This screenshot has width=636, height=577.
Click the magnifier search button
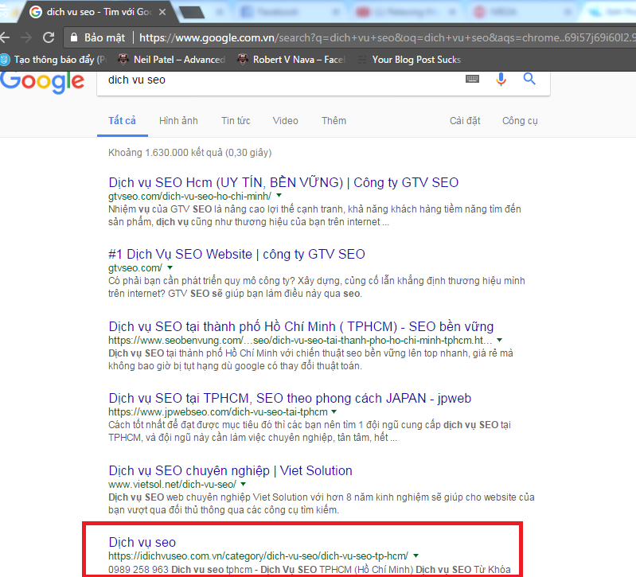coord(529,79)
